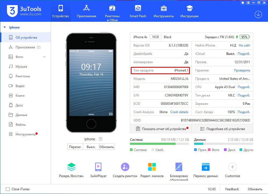Expand the Фото chevron in sidebar

(x=44, y=57)
